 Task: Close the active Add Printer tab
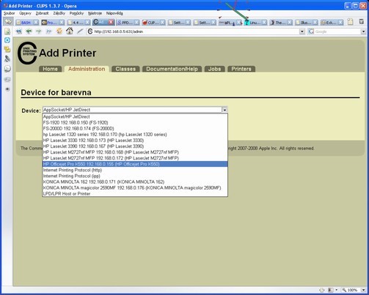[111, 22]
